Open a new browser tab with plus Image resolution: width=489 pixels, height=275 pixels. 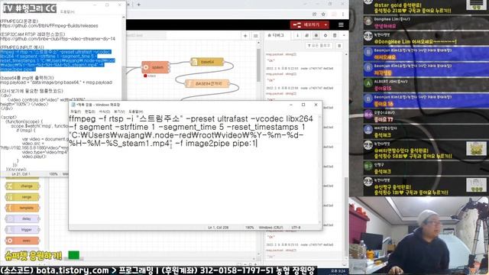tap(138, 5)
